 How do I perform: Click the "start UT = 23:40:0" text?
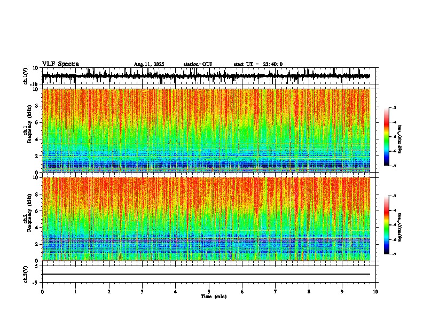[258, 64]
